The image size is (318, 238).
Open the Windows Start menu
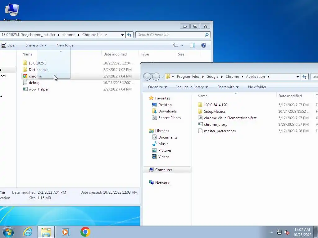(8, 232)
